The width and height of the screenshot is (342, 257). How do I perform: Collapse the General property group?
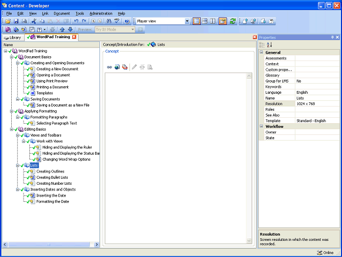point(261,52)
